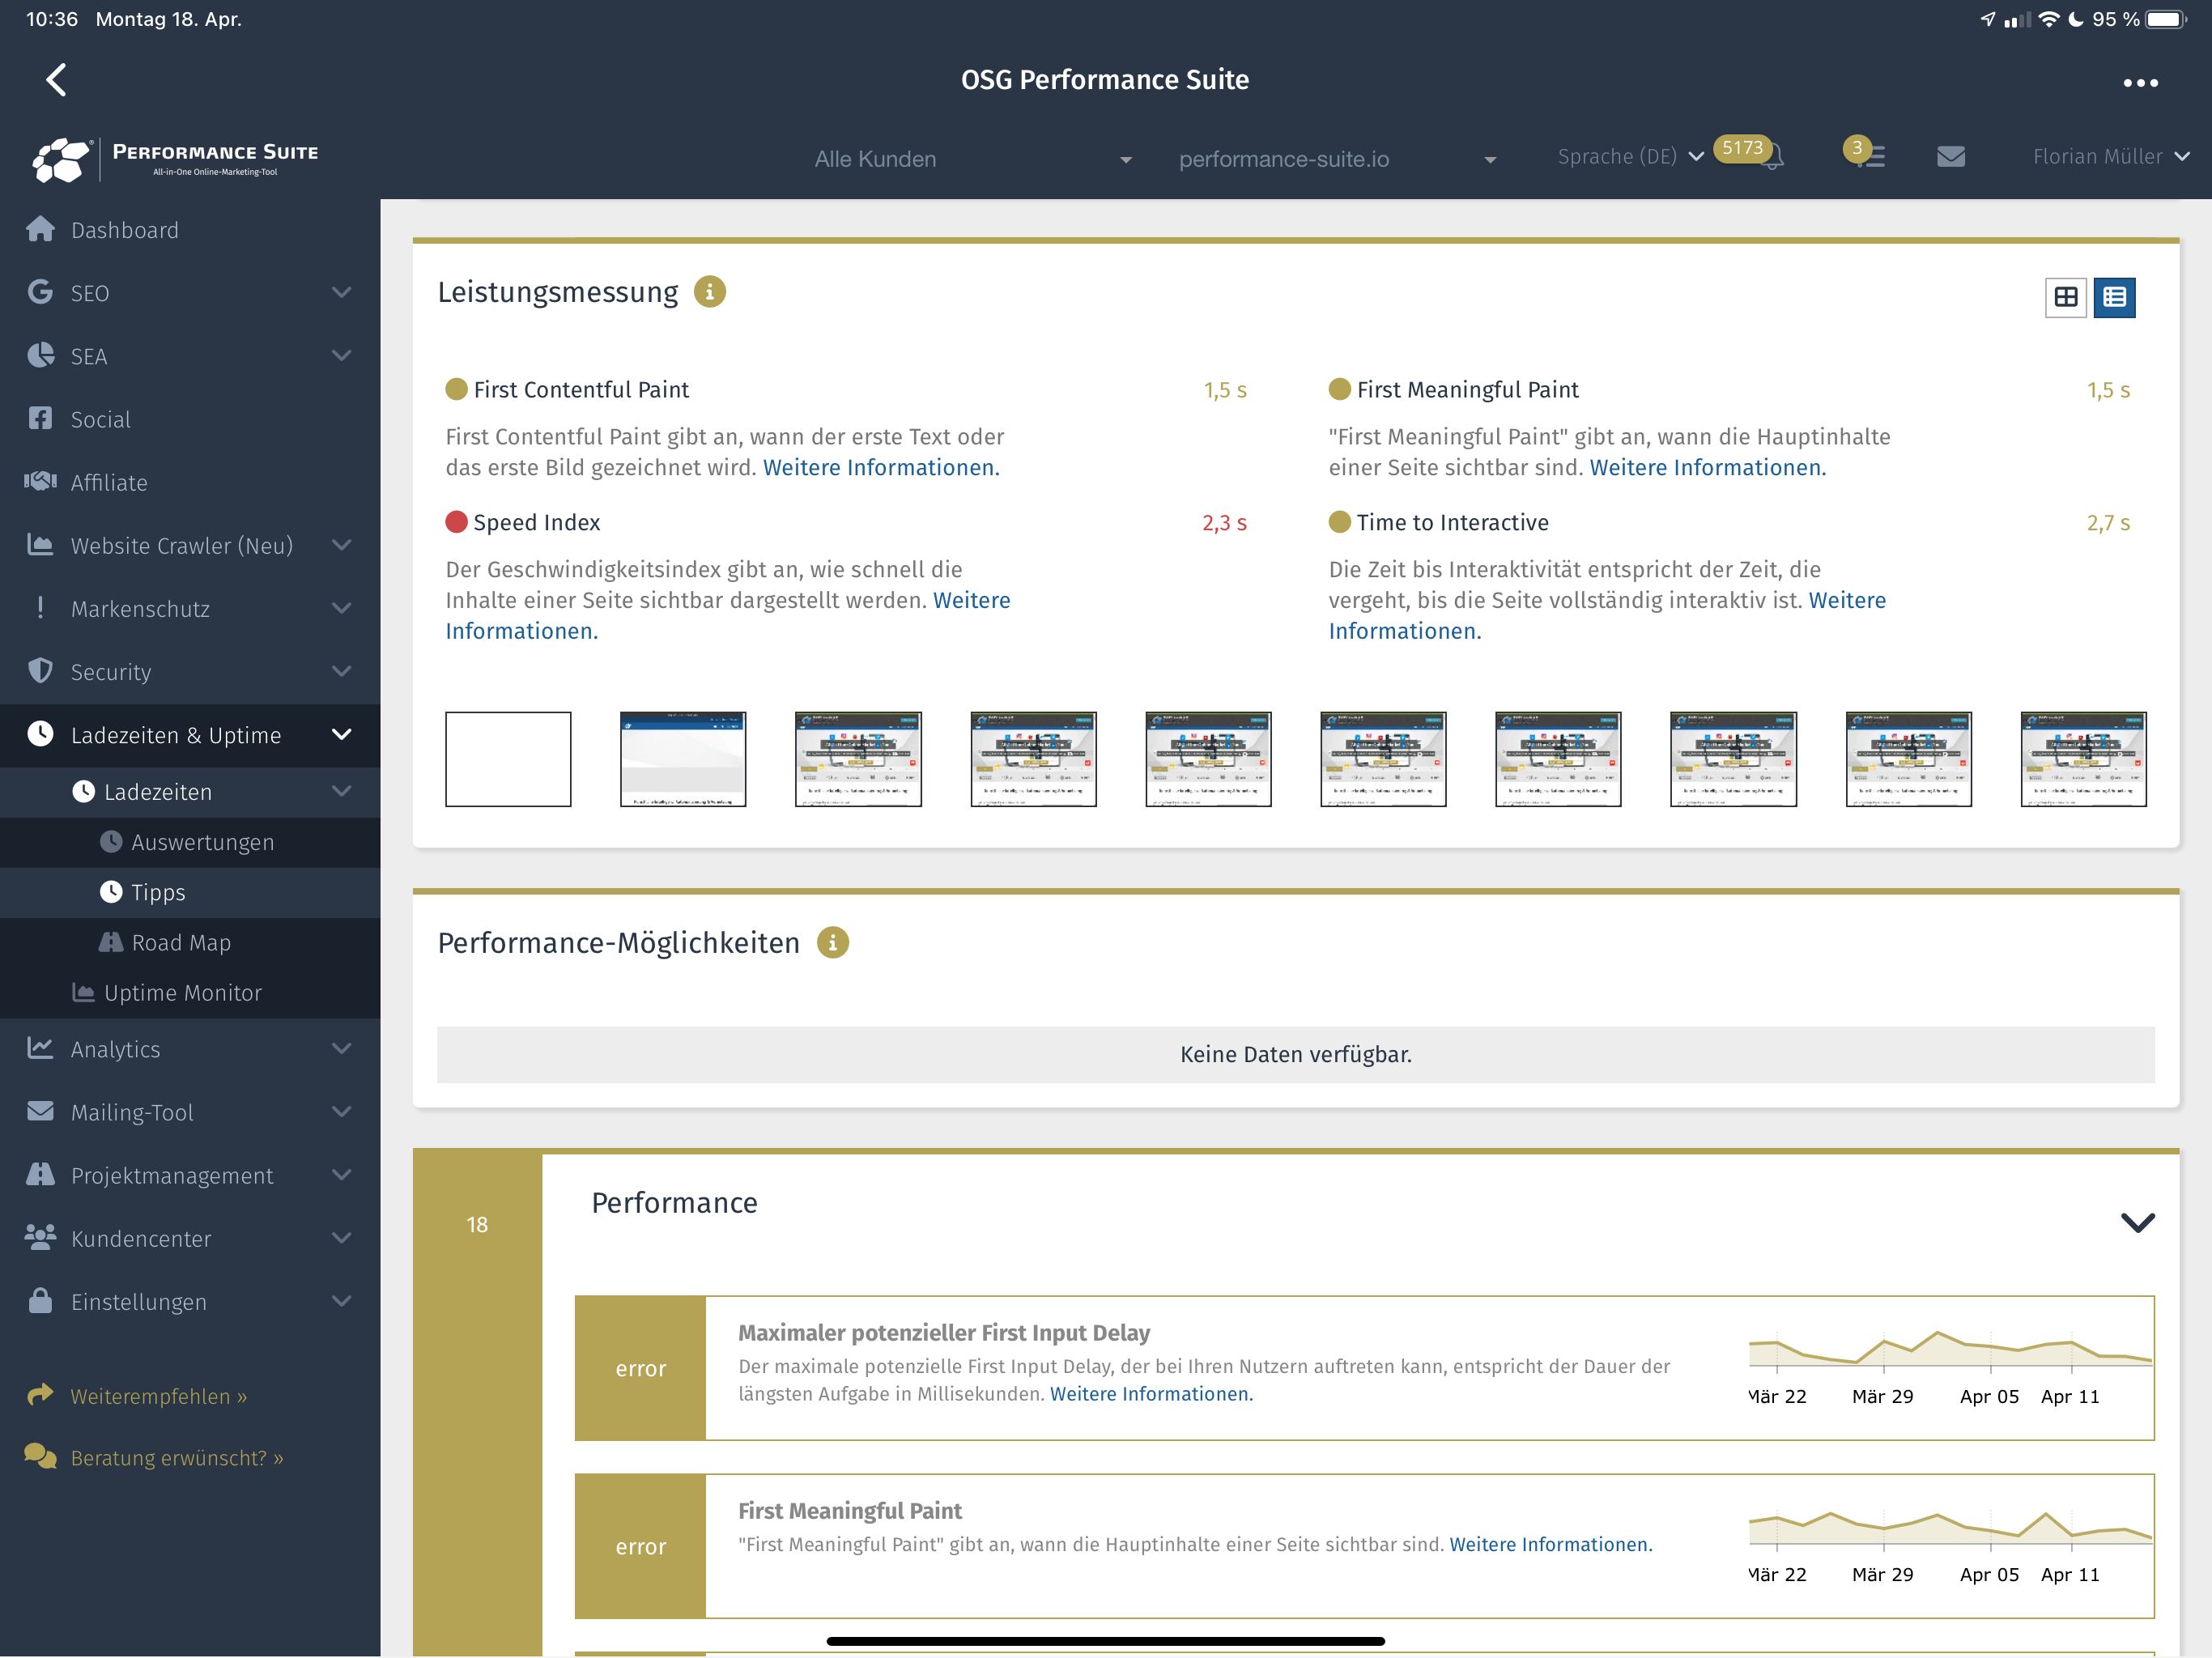Click the SEO Google icon

[40, 292]
